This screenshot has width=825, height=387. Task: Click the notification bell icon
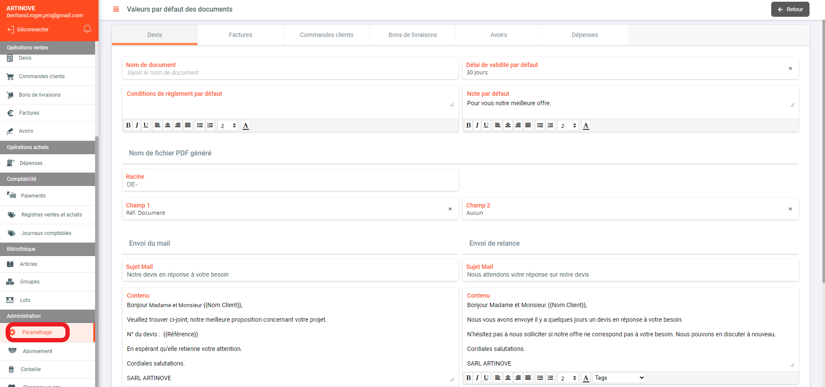point(87,29)
